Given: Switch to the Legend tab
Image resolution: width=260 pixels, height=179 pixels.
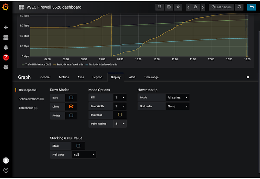Looking at the screenshot, I should tap(97, 77).
